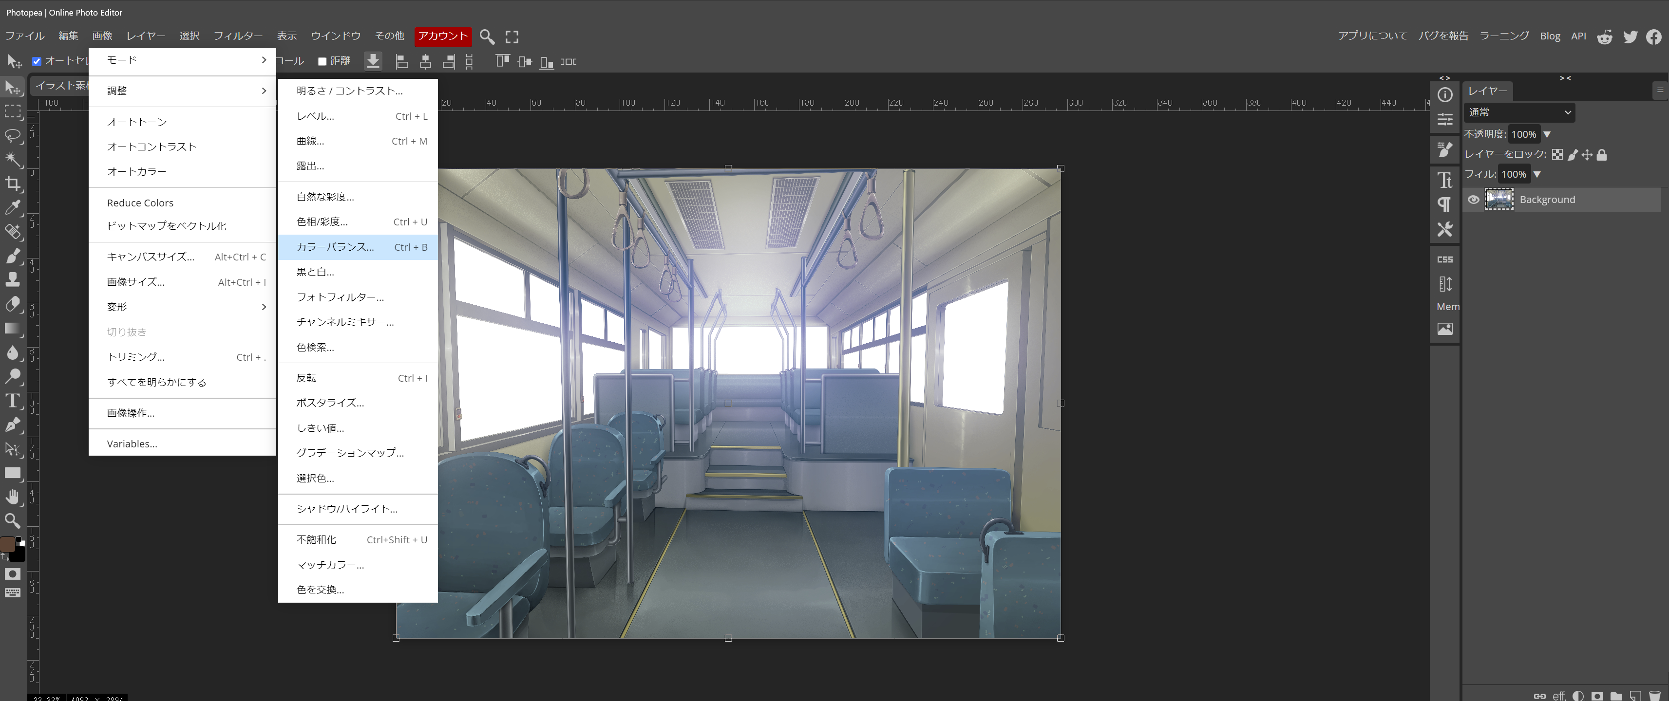Open the CSS panel icon
Screen dimensions: 1669x701
1444,259
